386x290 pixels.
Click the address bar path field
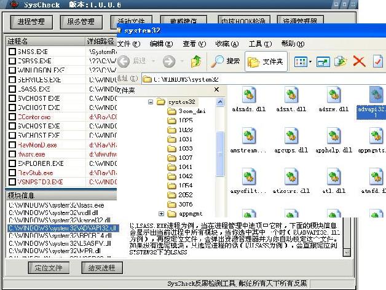click(264, 79)
